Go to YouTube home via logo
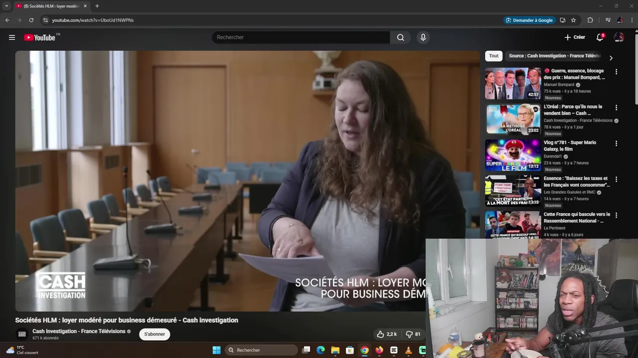Image resolution: width=638 pixels, height=358 pixels. pyautogui.click(x=39, y=37)
